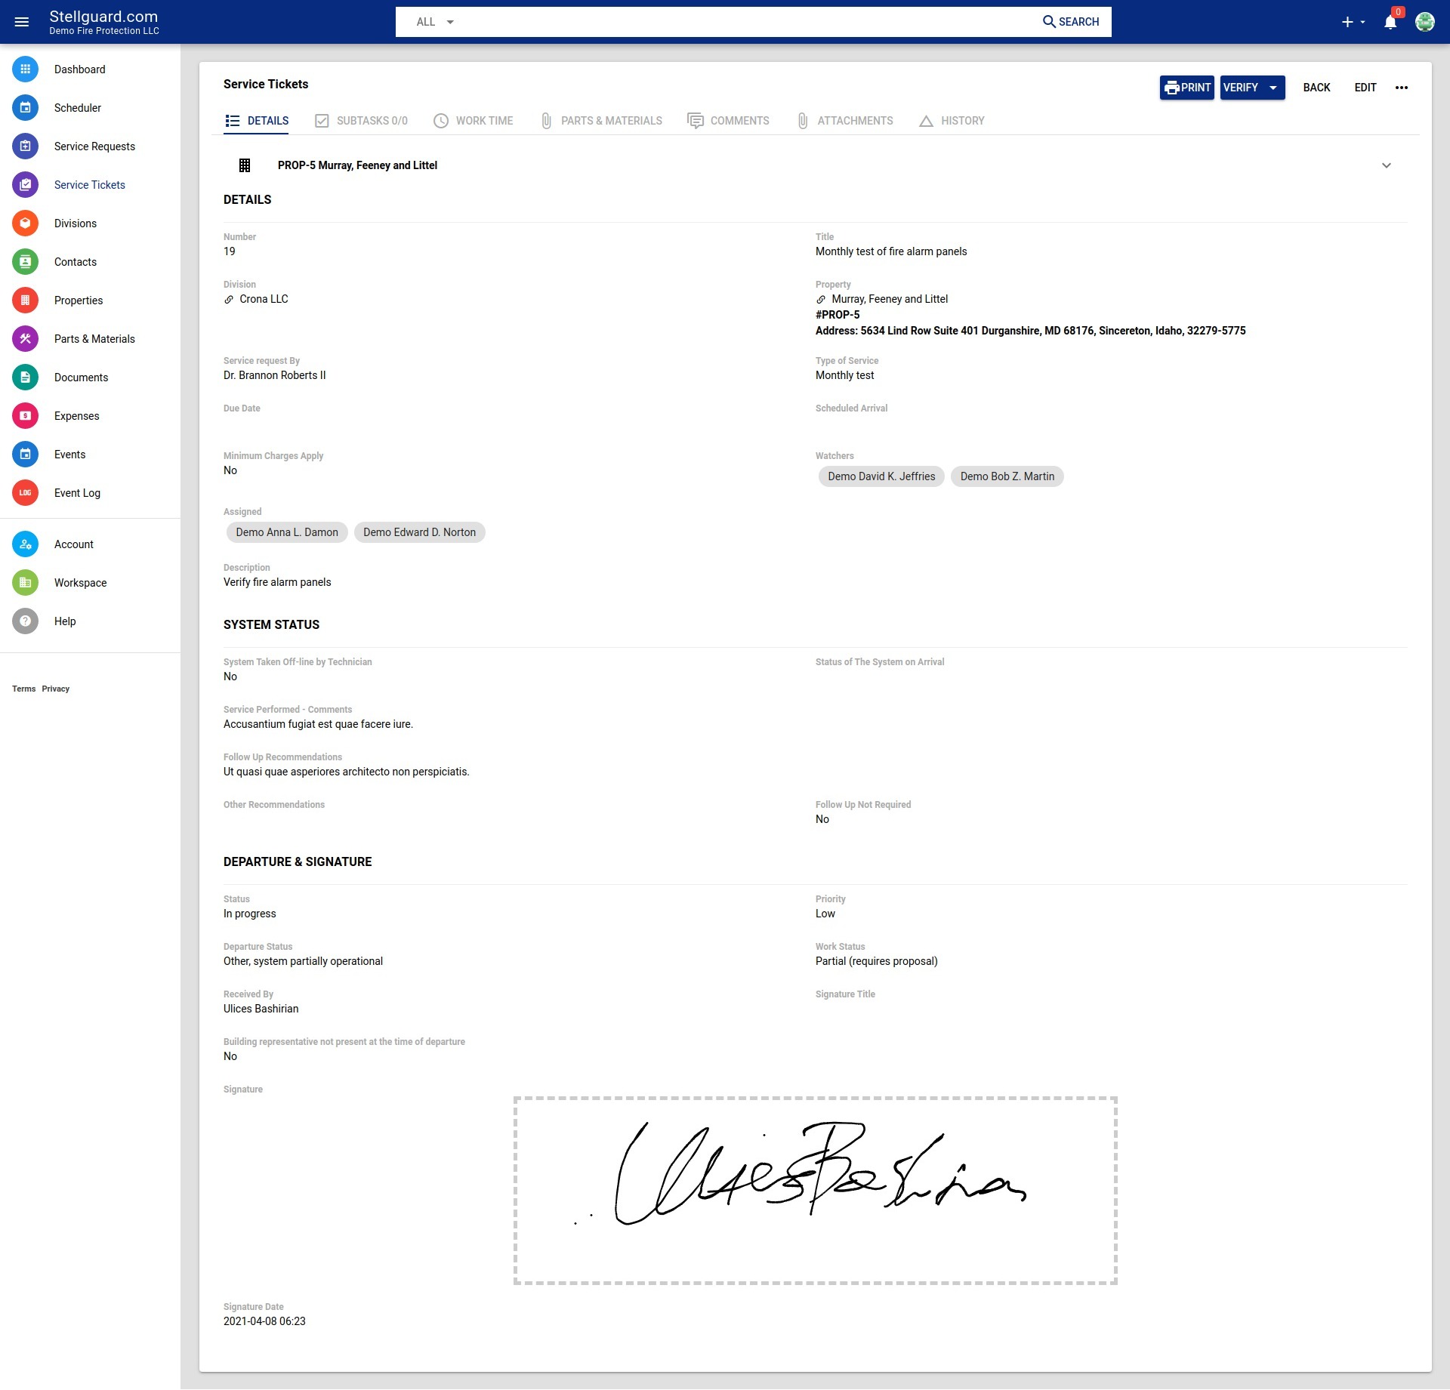Click the Event Log icon
This screenshot has width=1450, height=1390.
[x=25, y=493]
